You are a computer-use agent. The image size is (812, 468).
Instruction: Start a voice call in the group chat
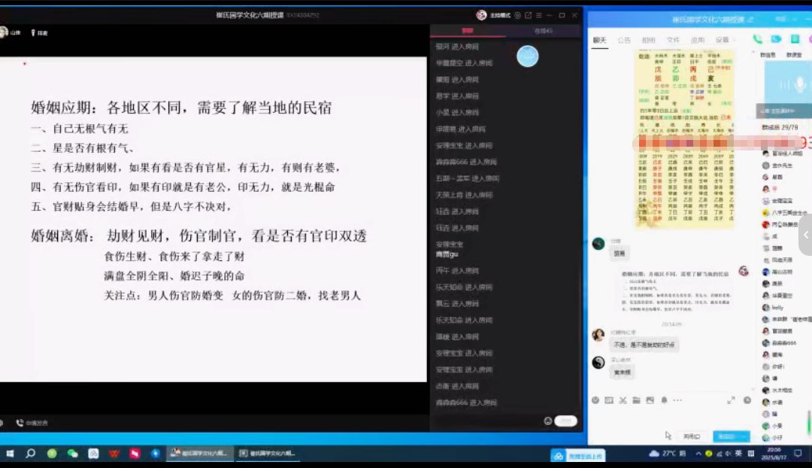coord(757,39)
